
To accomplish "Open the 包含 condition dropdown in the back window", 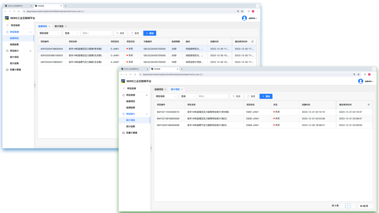I will (72, 33).
